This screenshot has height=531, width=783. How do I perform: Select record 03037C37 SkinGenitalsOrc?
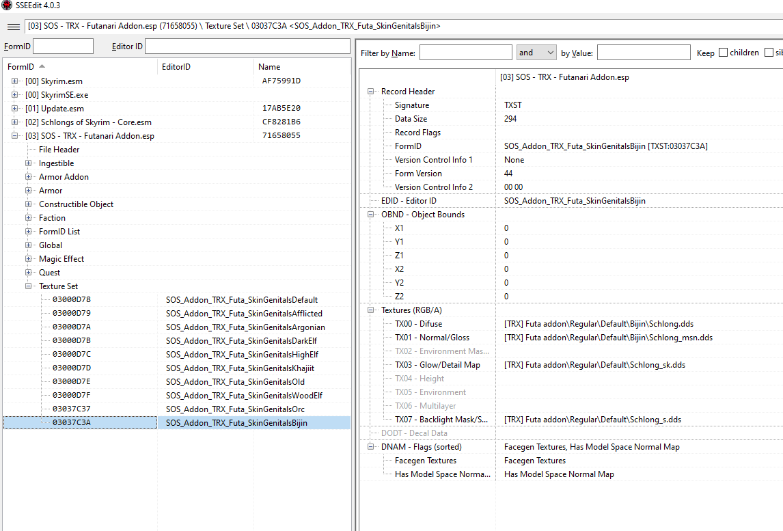177,409
